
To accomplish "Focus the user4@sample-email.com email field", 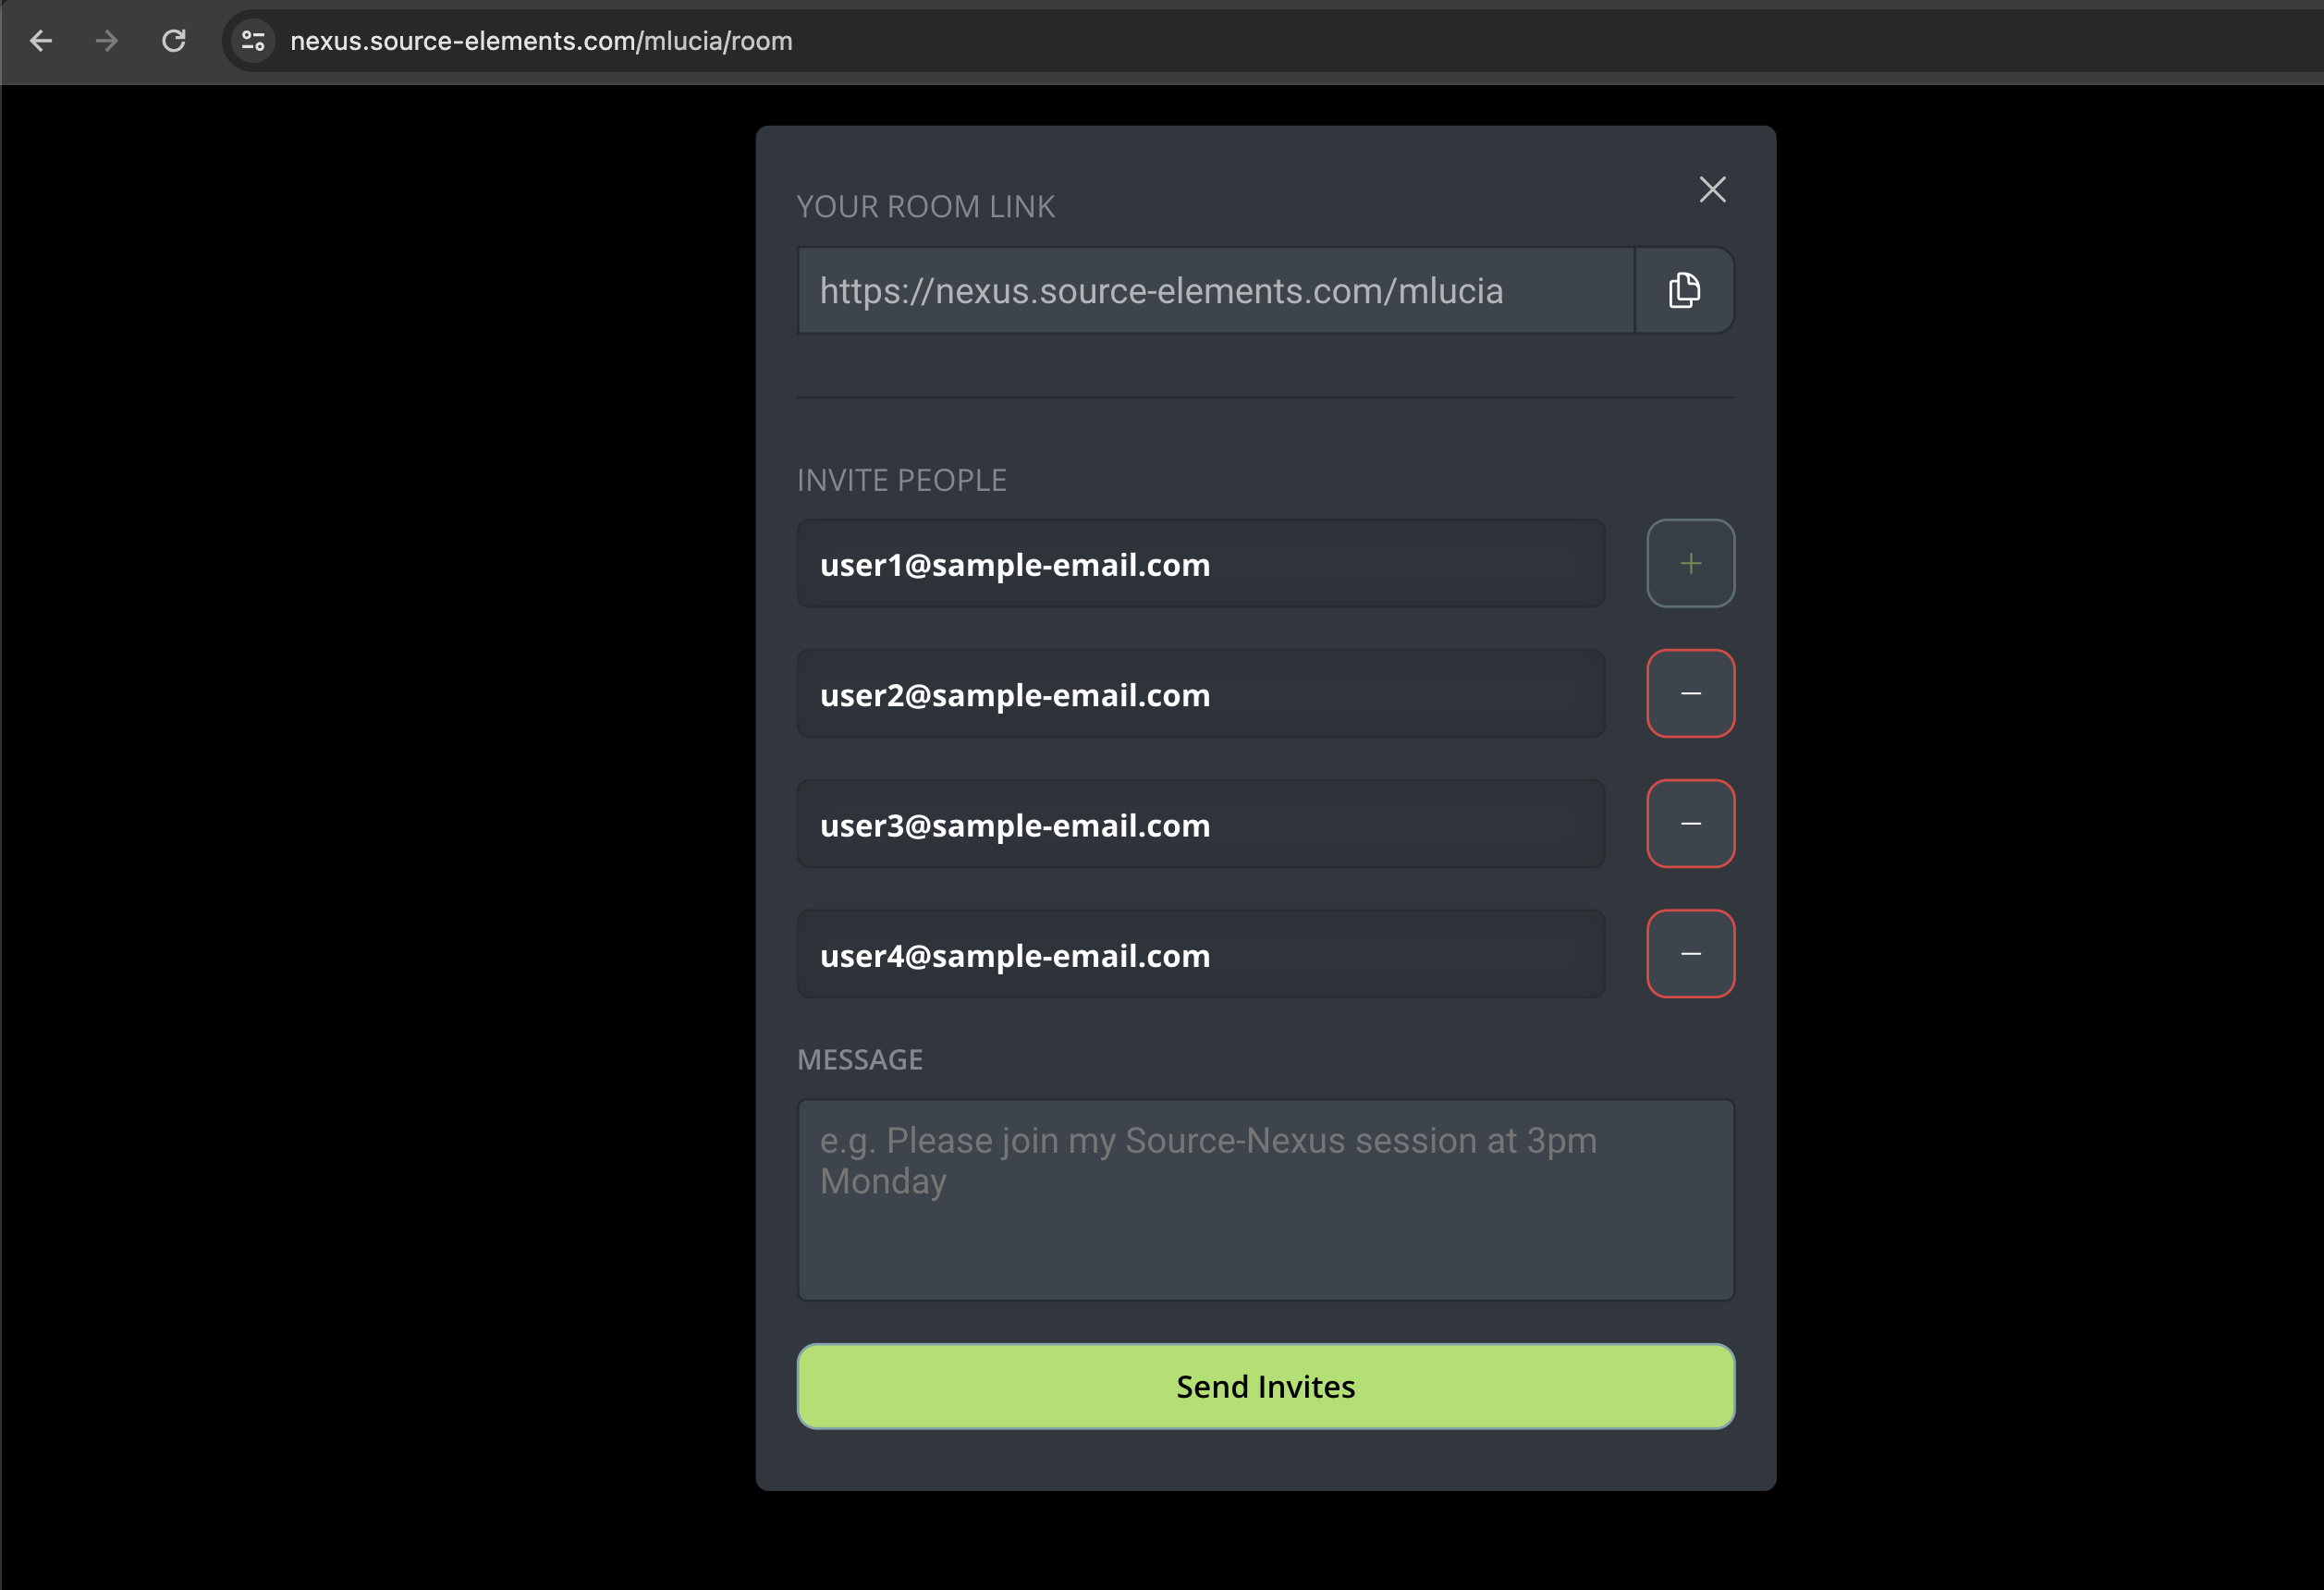I will pyautogui.click(x=1200, y=954).
